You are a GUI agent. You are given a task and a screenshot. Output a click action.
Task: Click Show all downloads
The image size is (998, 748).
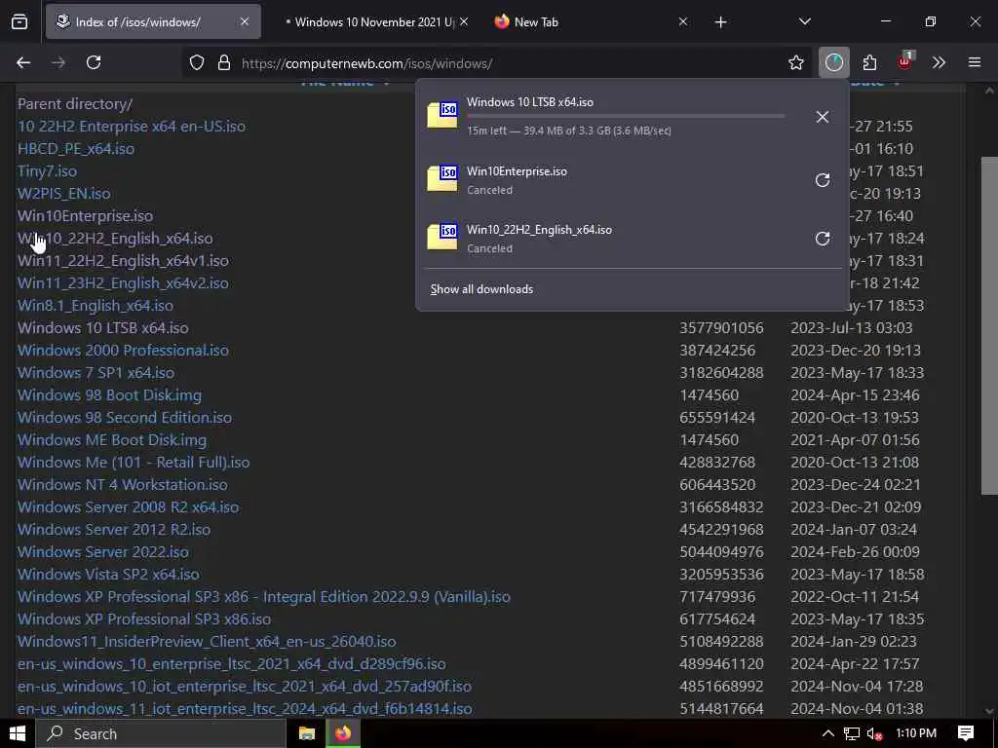point(481,288)
